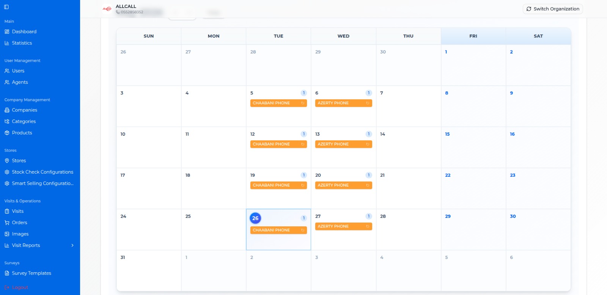Image resolution: width=607 pixels, height=295 pixels.
Task: Select Thursday 14 in the calendar
Action: 408,147
